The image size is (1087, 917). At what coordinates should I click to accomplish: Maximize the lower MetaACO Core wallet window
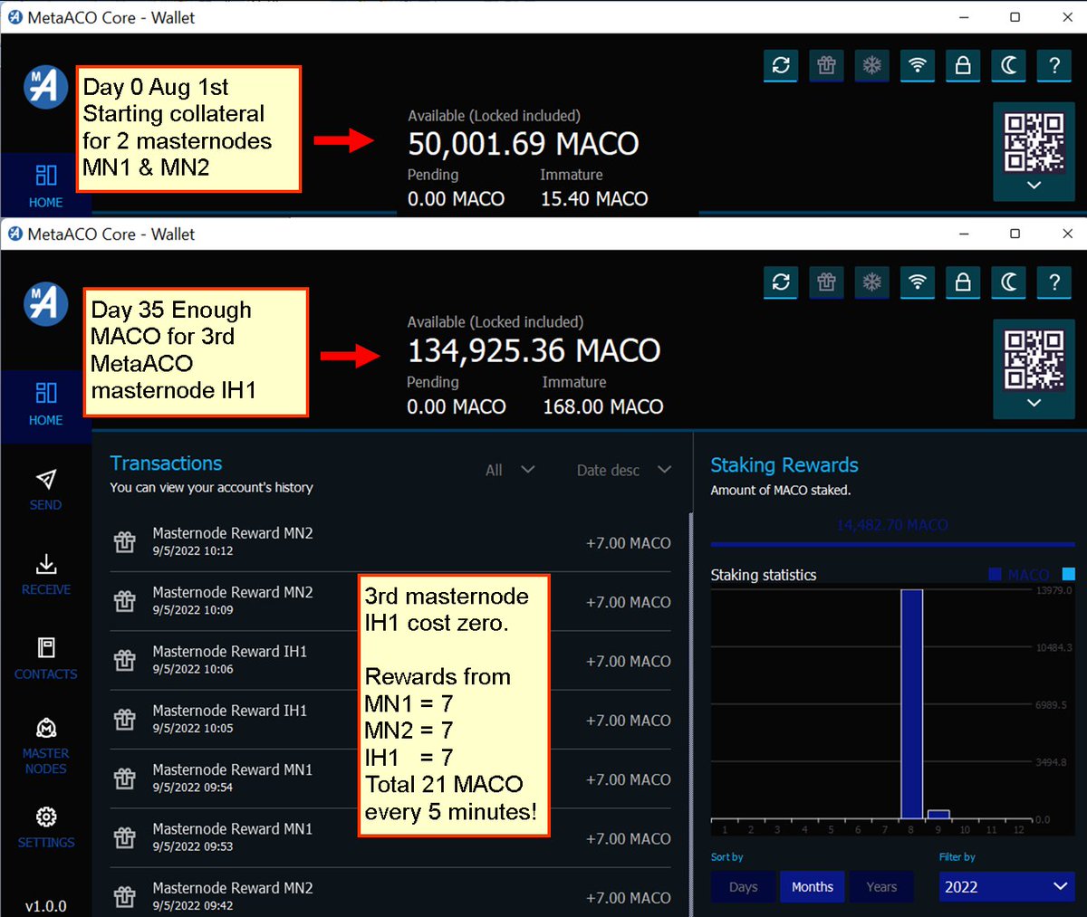click(x=1015, y=234)
